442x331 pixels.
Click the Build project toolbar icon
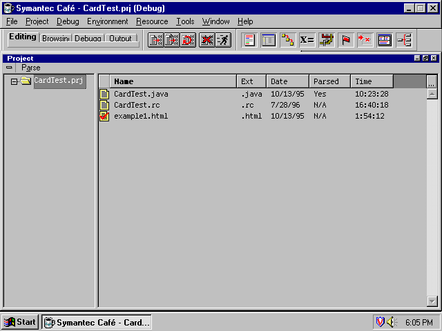[172, 40]
